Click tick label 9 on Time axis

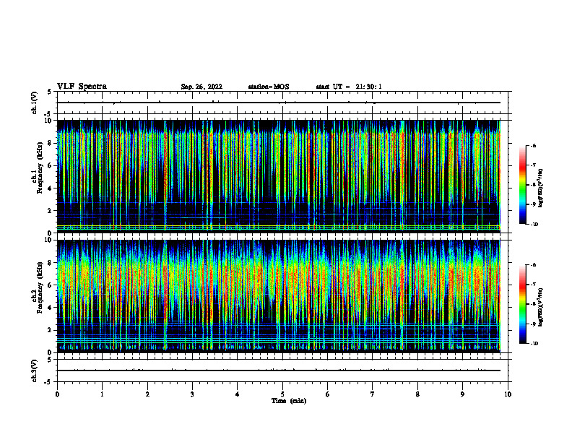(x=462, y=394)
